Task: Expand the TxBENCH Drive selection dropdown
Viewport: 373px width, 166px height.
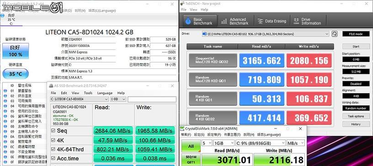Action: coord(266,34)
